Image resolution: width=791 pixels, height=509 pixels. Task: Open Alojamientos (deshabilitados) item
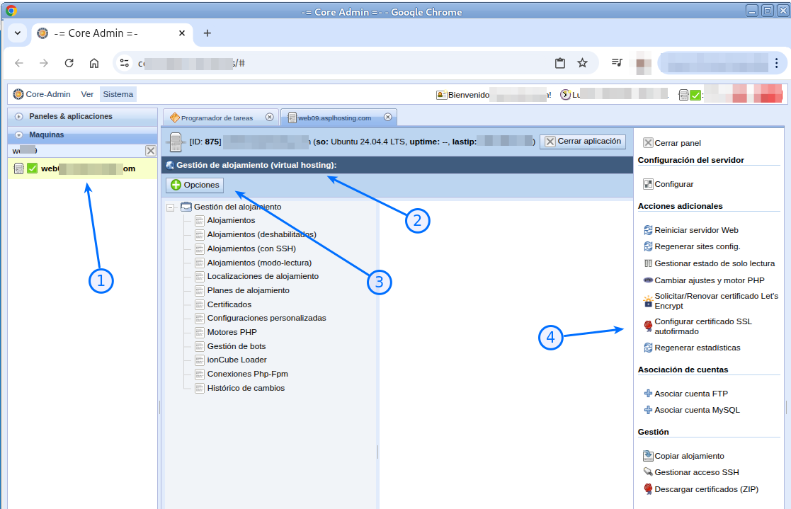coord(262,234)
